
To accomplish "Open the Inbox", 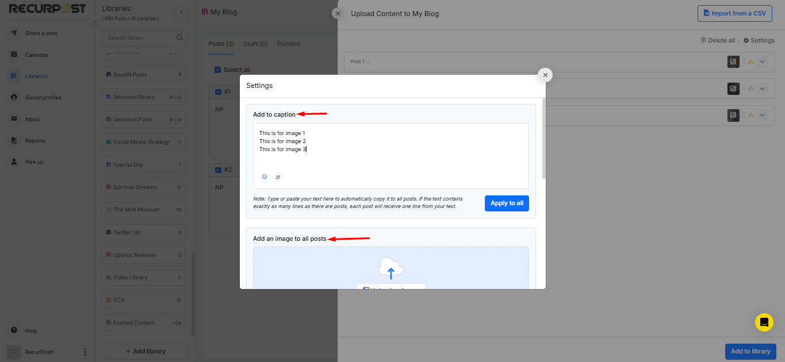I will [32, 120].
